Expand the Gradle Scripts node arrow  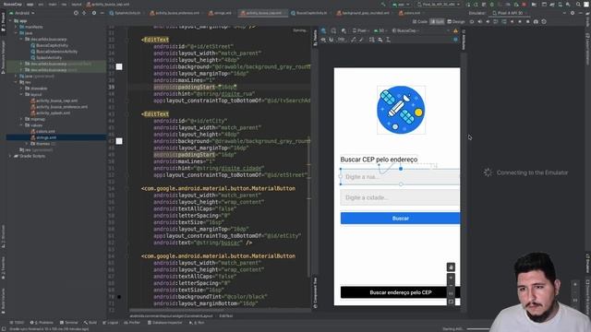(x=10, y=156)
